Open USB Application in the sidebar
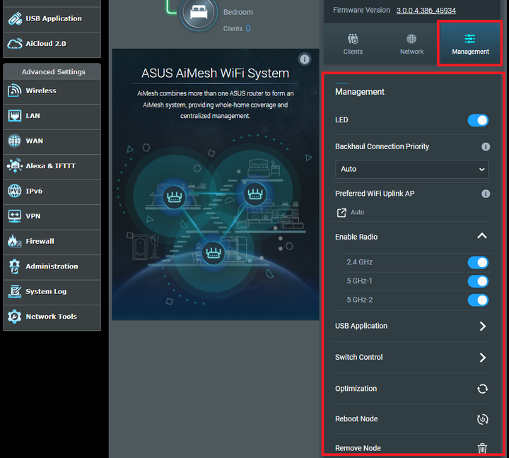Image resolution: width=509 pixels, height=458 pixels. (52, 19)
